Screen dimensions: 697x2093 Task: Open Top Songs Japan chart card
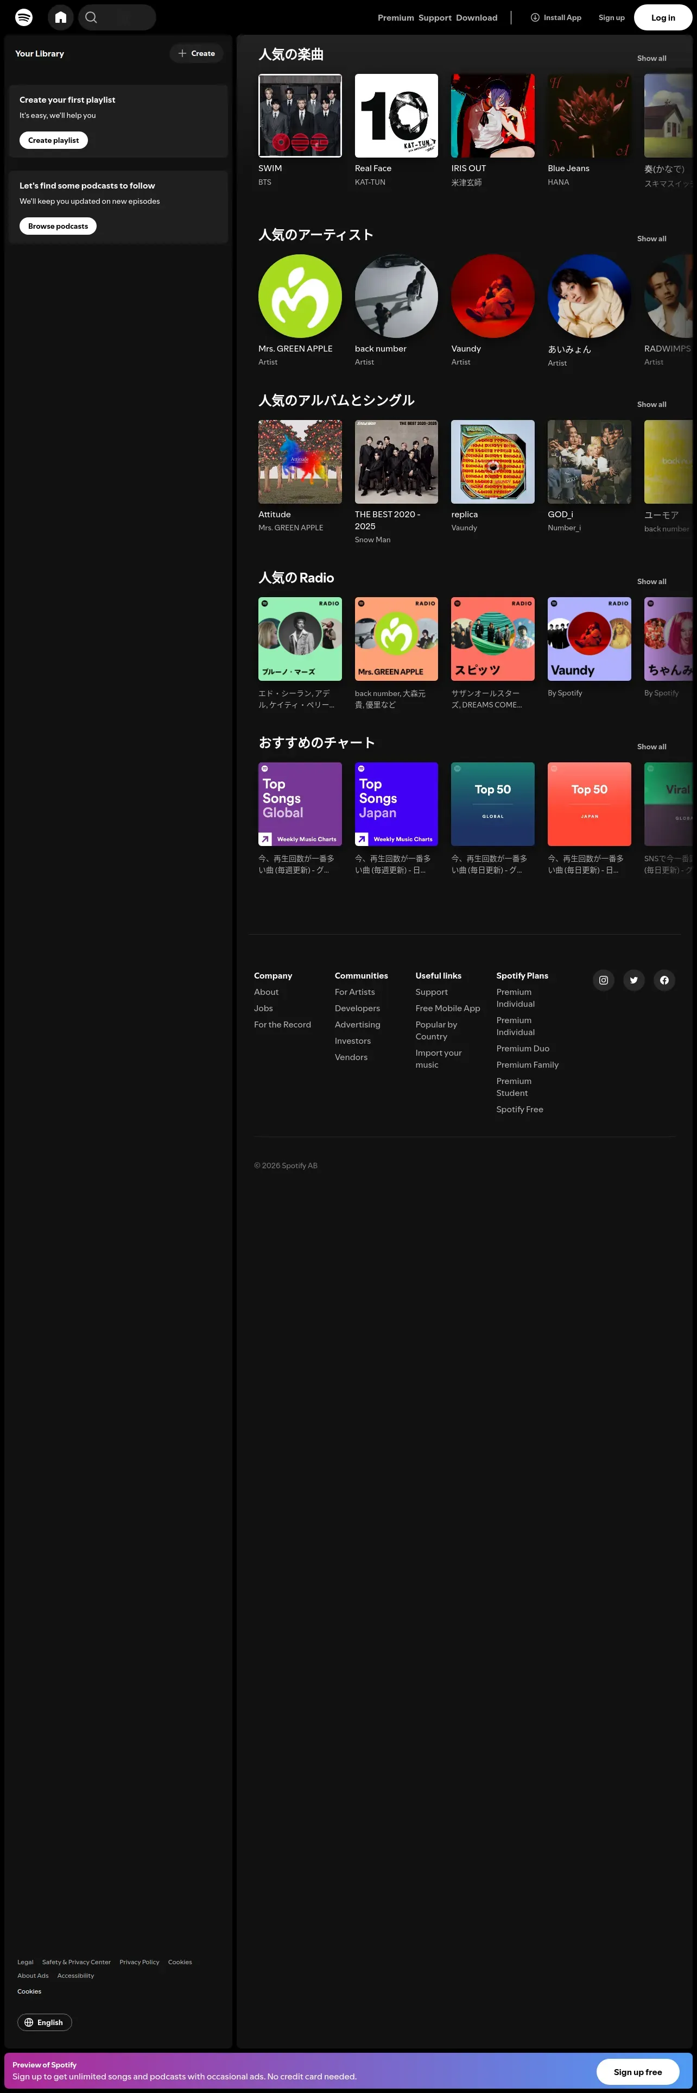click(x=396, y=804)
